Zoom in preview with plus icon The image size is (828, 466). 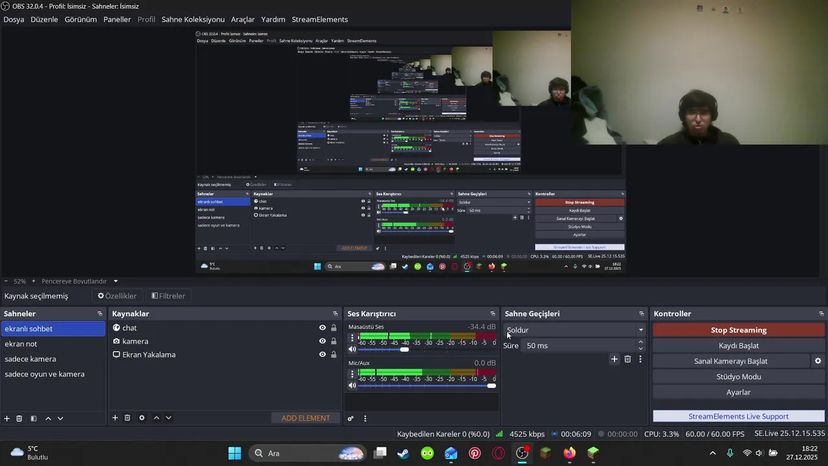click(34, 282)
